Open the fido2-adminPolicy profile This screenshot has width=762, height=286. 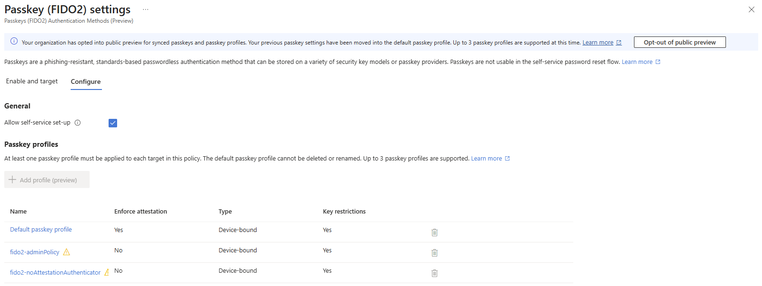point(35,252)
